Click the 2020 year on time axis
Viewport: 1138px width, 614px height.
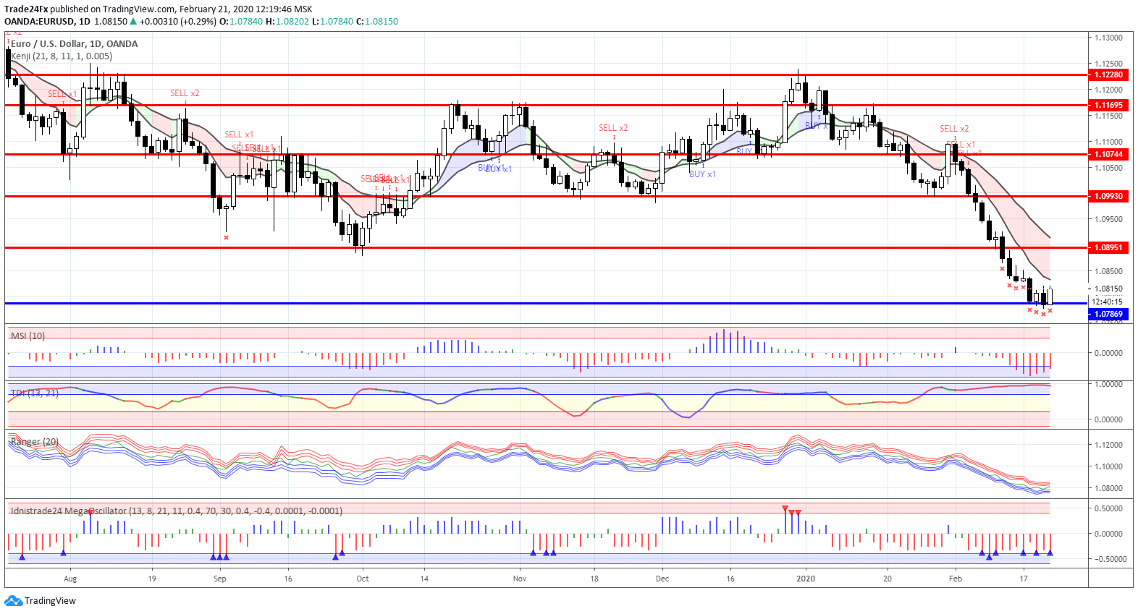805,579
